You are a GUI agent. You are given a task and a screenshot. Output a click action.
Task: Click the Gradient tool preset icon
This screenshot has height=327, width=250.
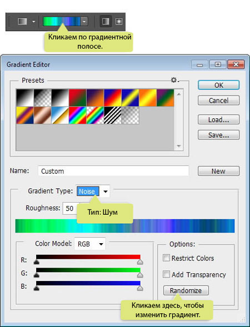22,22
